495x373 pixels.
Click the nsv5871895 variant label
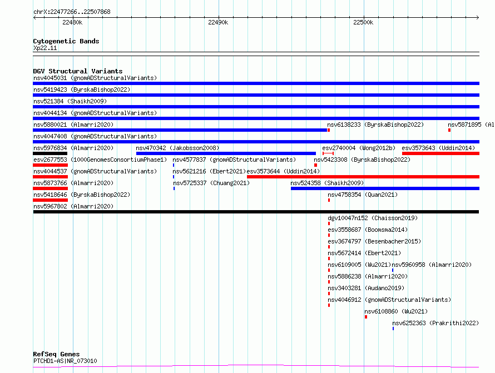471,125
